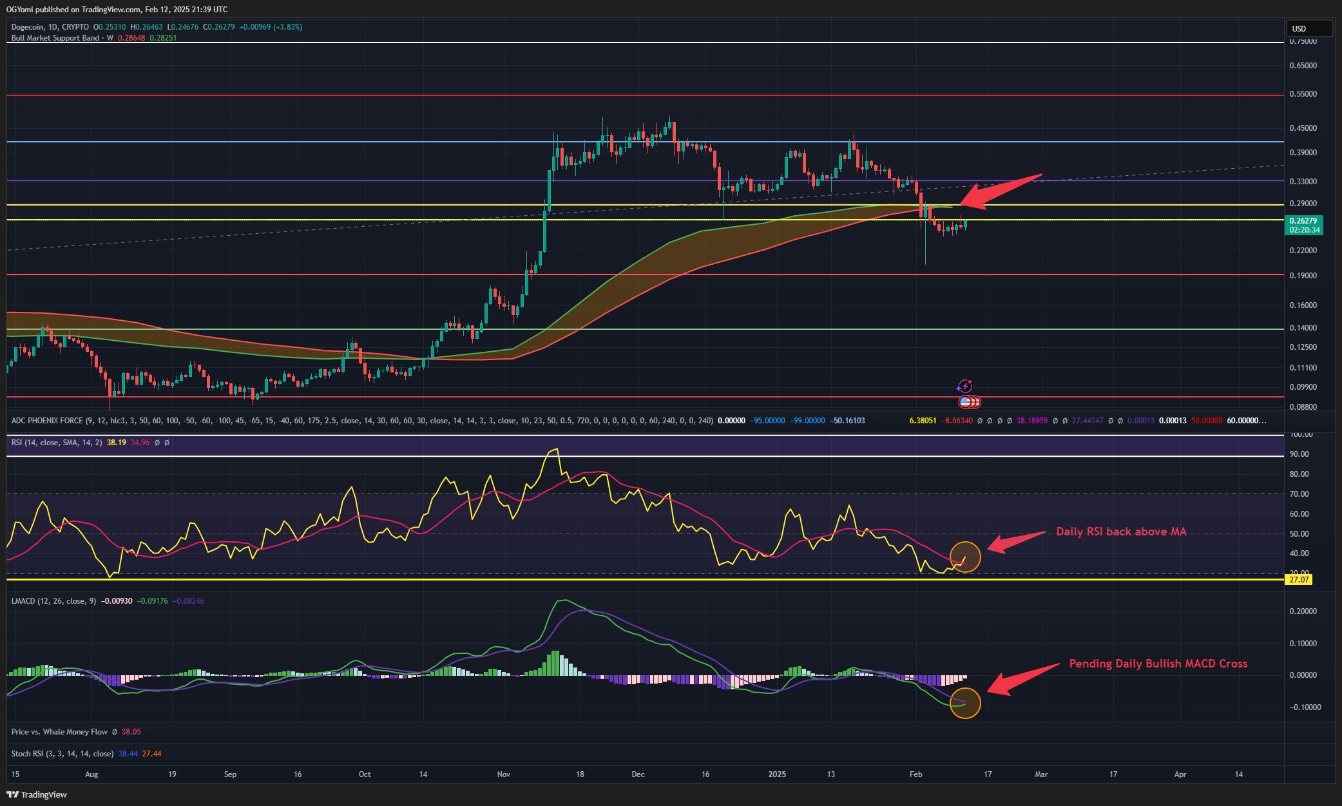This screenshot has height=806, width=1342.
Task: Select the ADC PHOENIX FORCE indicator label
Action: (47, 421)
